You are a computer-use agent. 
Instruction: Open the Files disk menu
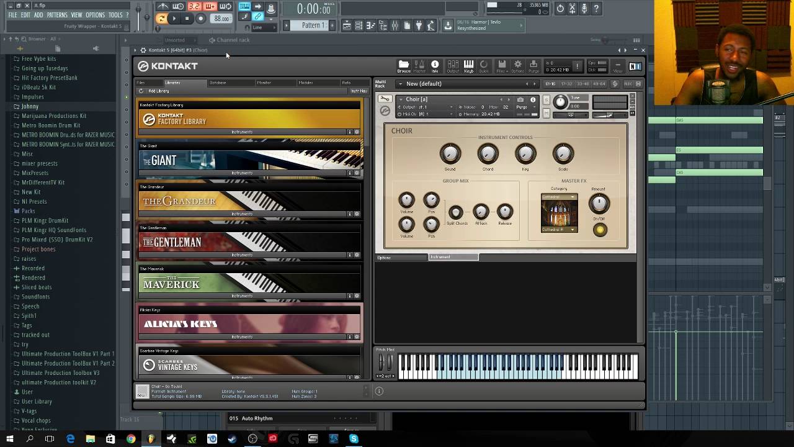tap(502, 66)
